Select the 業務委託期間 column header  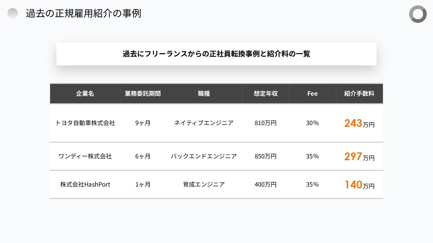[143, 94]
